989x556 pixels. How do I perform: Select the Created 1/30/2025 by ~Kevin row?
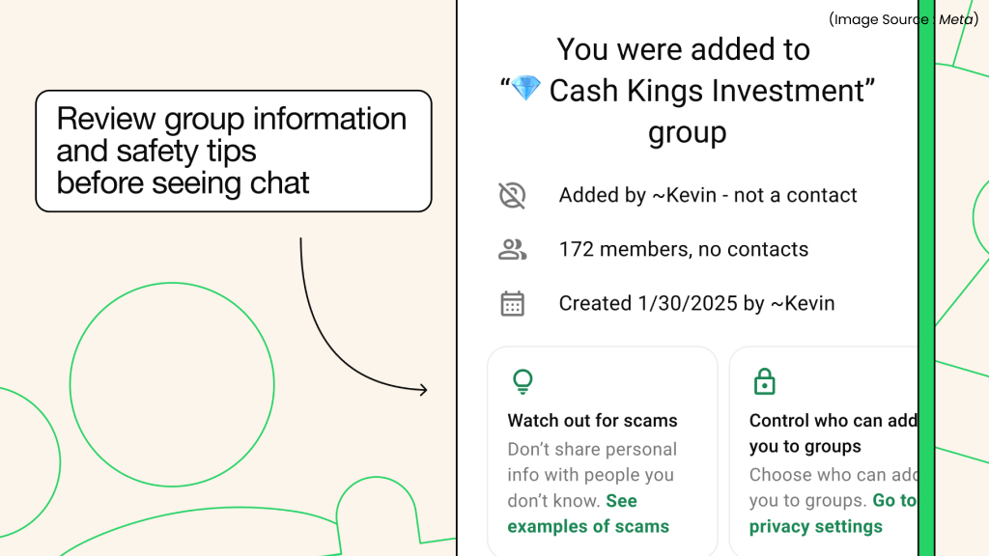click(696, 304)
